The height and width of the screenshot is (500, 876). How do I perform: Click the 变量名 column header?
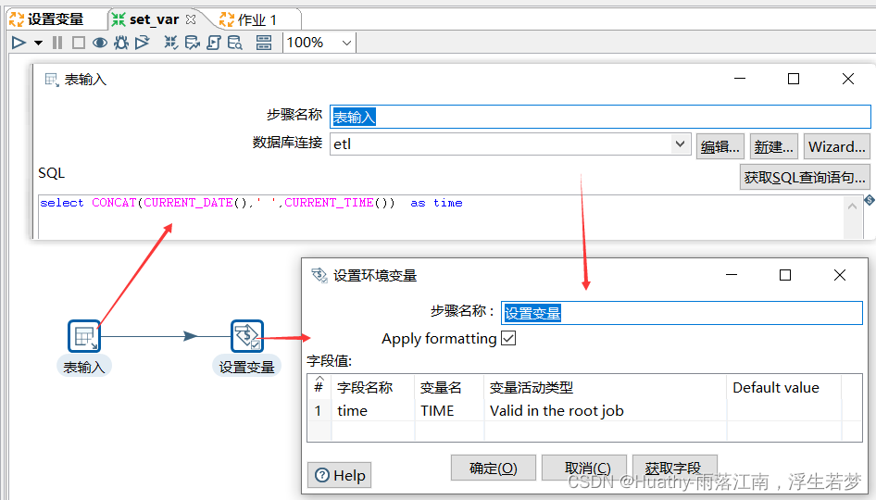pyautogui.click(x=449, y=387)
